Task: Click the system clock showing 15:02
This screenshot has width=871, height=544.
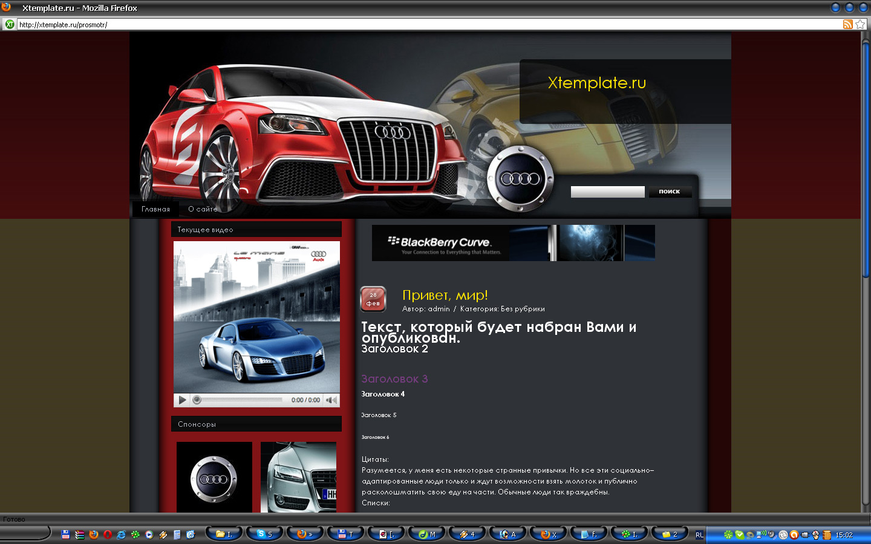Action: pyautogui.click(x=844, y=535)
